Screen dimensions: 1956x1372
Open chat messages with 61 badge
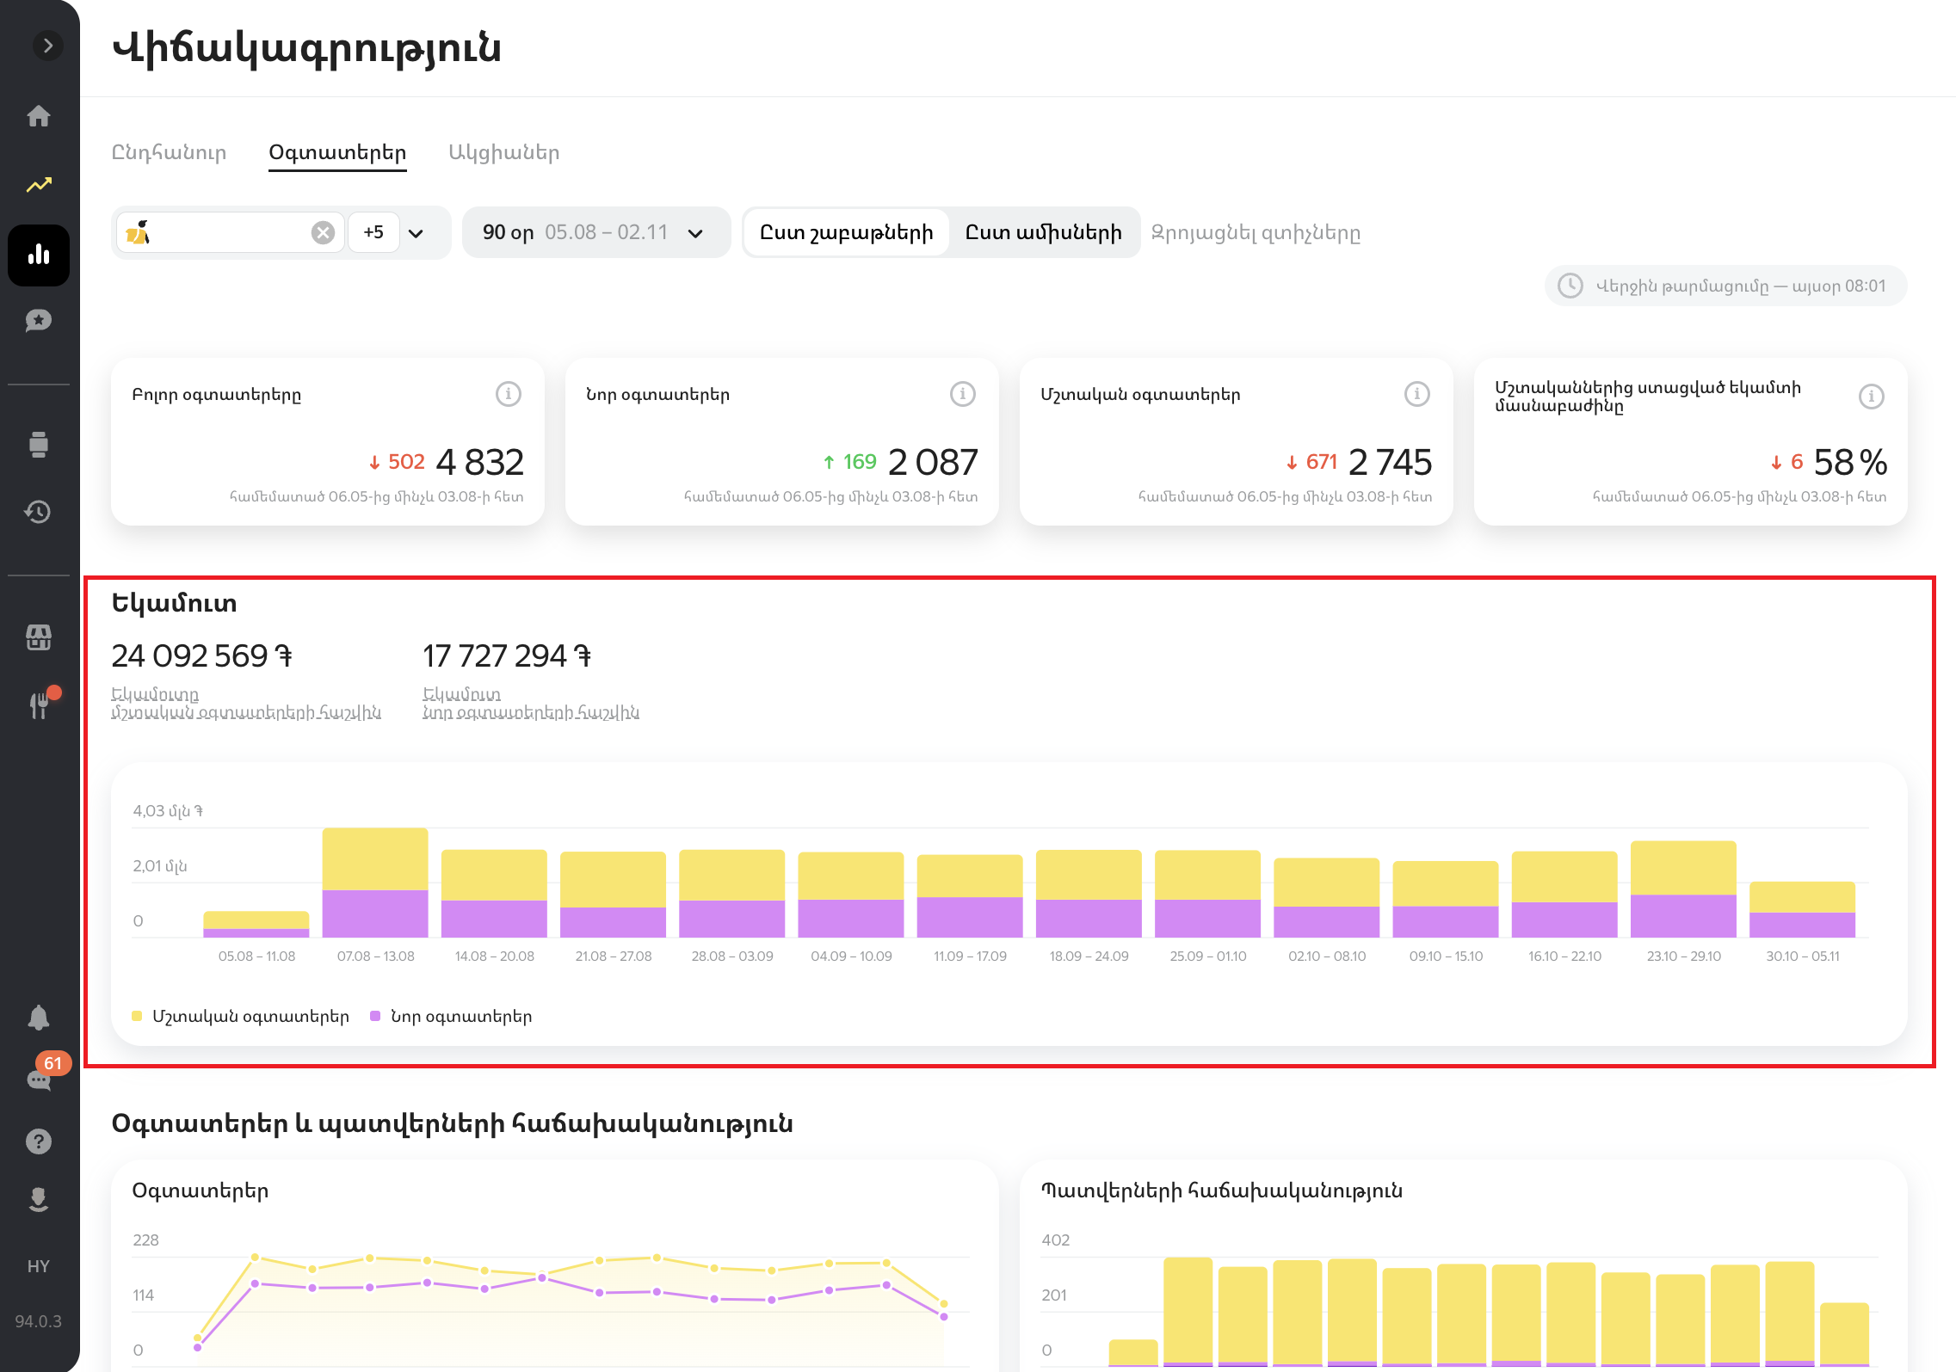click(x=39, y=1079)
